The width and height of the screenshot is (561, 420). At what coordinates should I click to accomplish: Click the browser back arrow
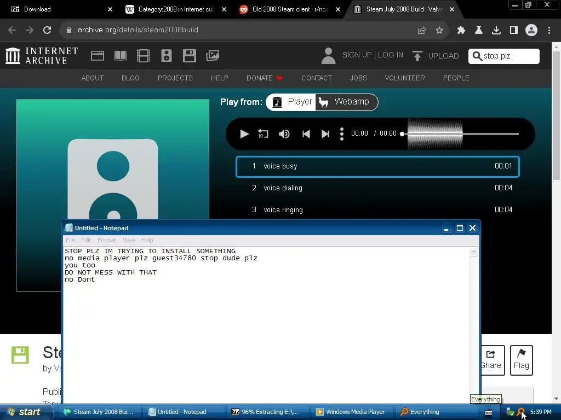[12, 30]
